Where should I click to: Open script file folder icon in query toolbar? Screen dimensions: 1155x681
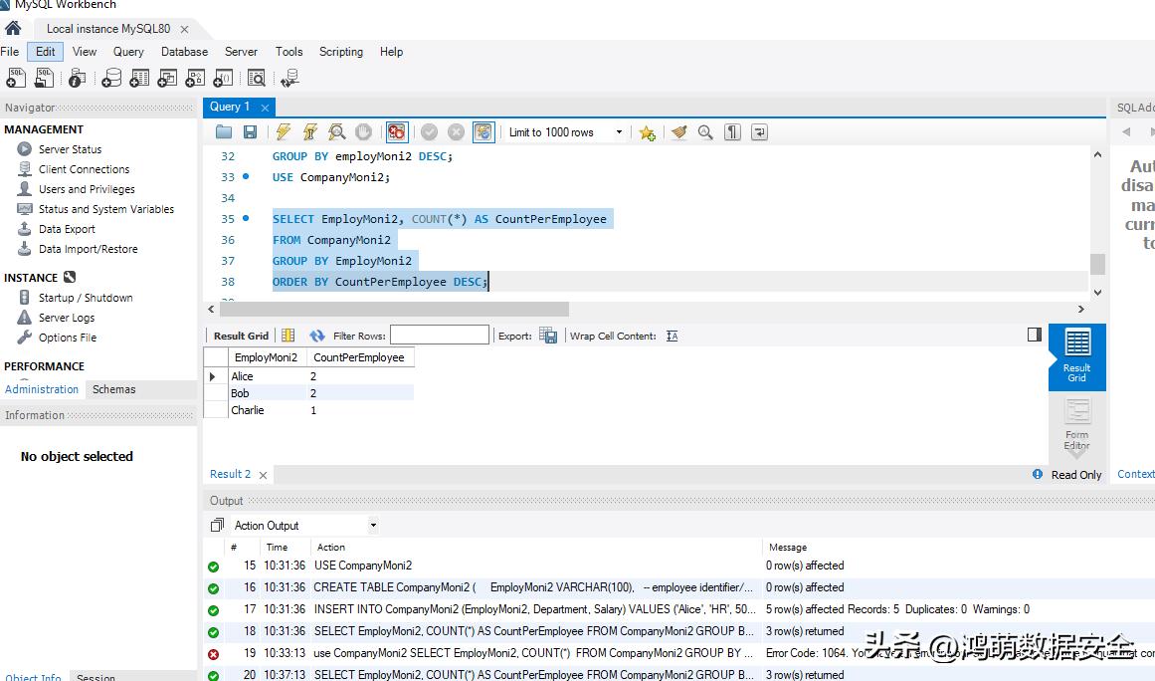pos(223,132)
